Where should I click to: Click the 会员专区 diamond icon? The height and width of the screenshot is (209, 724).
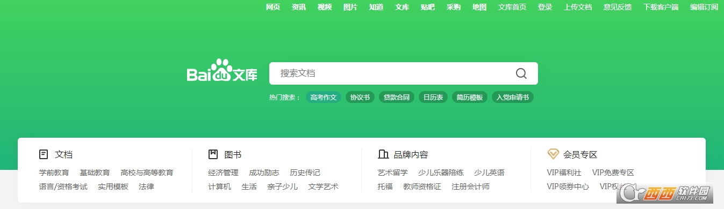553,154
